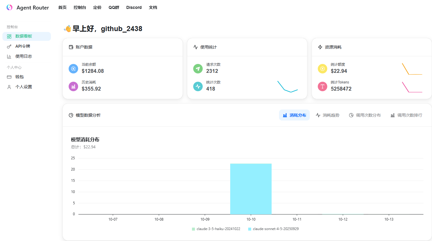Click the 10-12 axis label
Screen dimensions: 432x241
[343, 219]
